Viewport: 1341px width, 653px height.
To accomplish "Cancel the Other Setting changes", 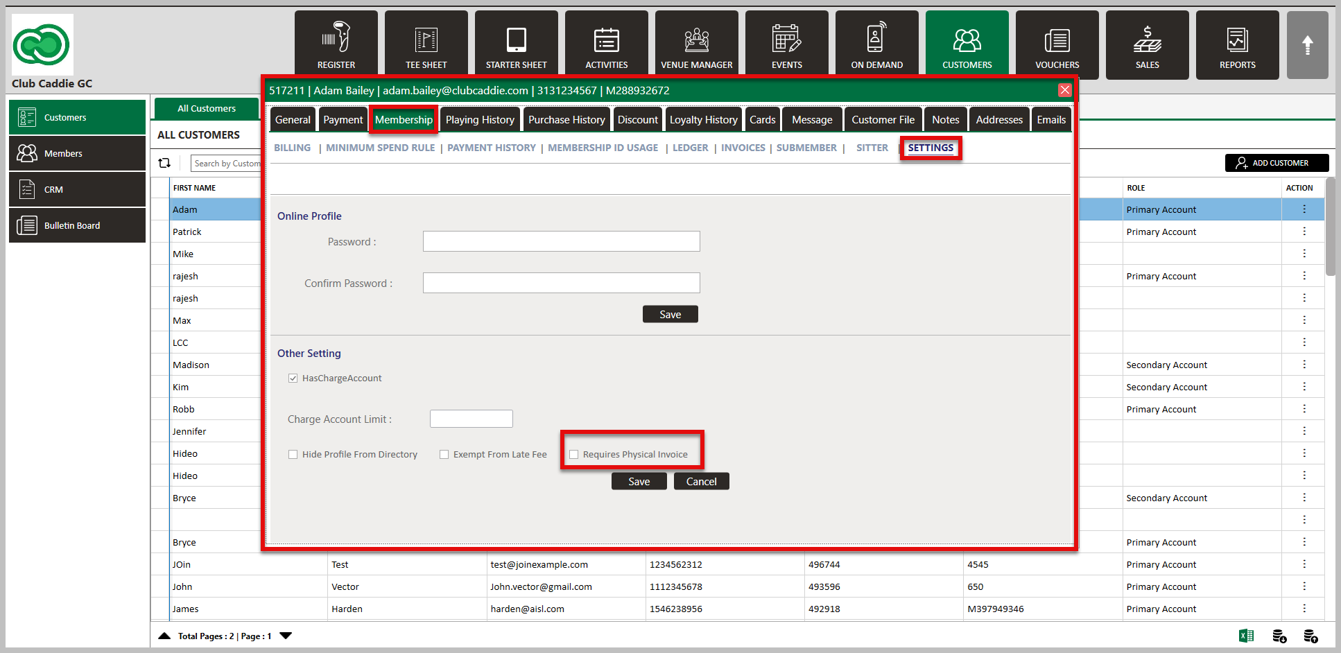I will [702, 481].
